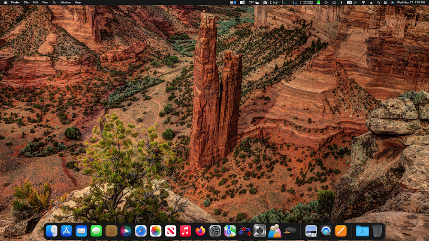Screen dimensions: 429x241
Task: Open the Music app
Action: [x=185, y=231]
